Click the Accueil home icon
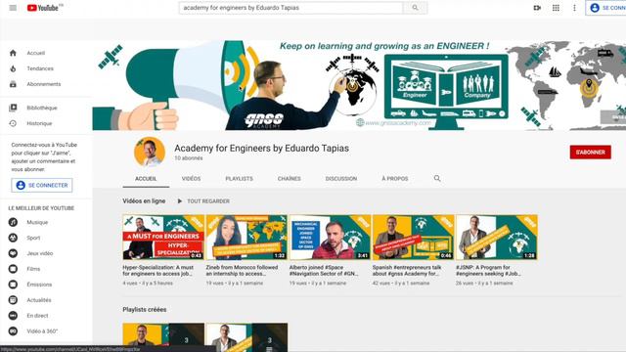Screen dimensions: 626x352 [x=13, y=53]
